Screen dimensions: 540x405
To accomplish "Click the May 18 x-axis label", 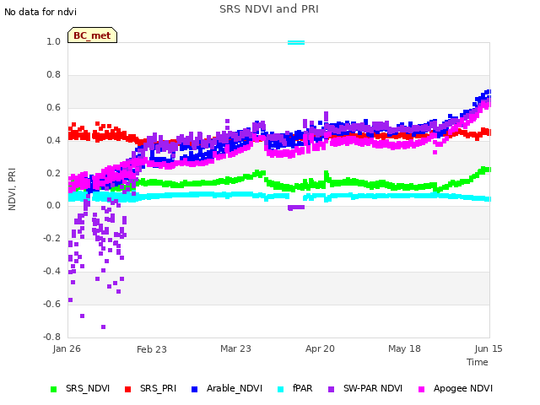I will [405, 348].
